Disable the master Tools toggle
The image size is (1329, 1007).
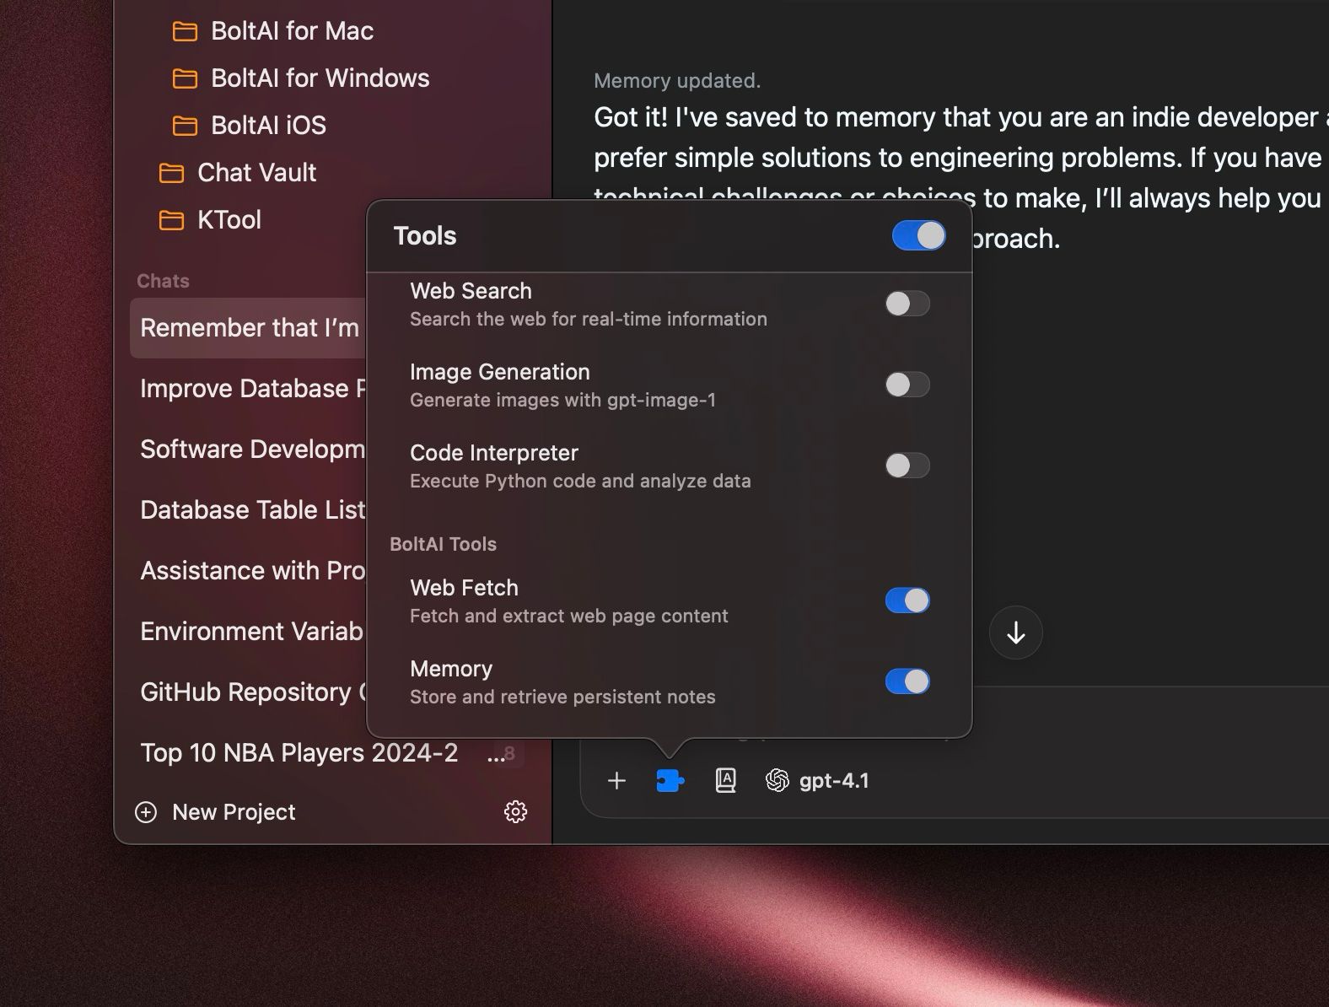point(918,236)
